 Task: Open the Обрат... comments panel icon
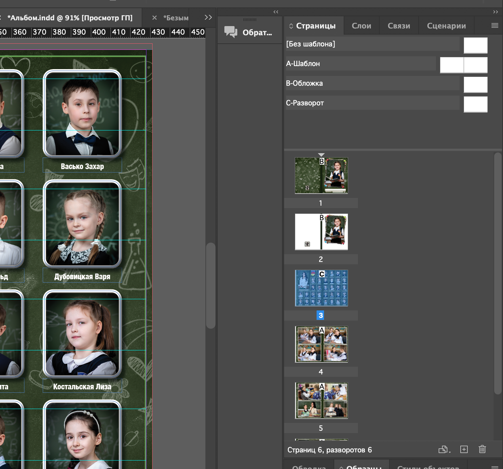click(x=231, y=32)
